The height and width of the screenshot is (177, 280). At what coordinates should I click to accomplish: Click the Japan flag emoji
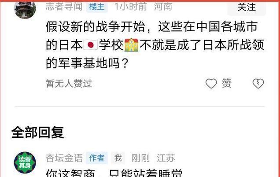pyautogui.click(x=91, y=45)
